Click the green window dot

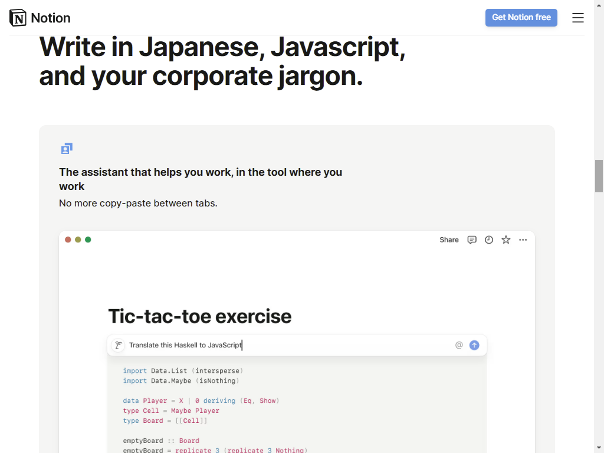coord(88,239)
